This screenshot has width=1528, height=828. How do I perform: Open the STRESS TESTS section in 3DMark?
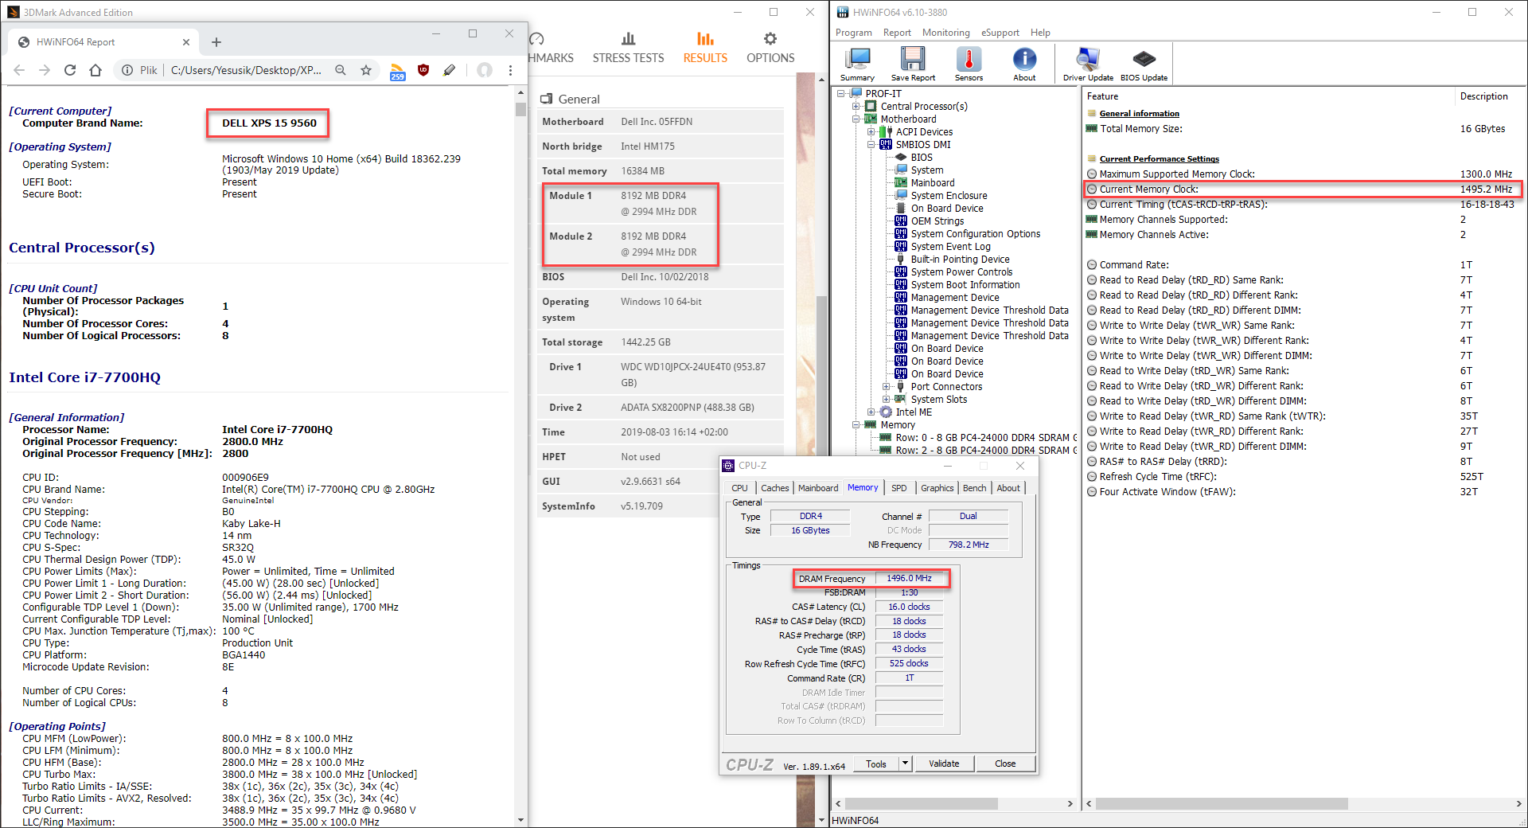coord(628,49)
